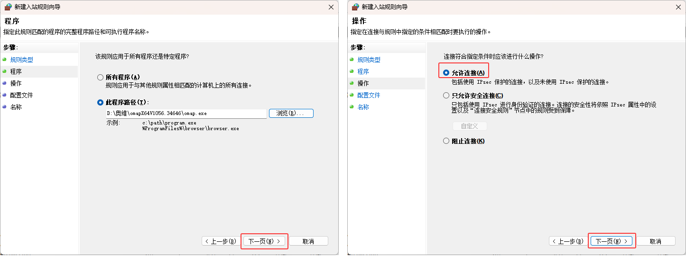Click 操作 step in 程序 window sidebar
The height and width of the screenshot is (256, 686).
click(x=16, y=83)
